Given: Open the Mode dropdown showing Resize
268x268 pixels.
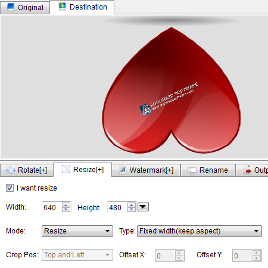Looking at the screenshot, I should pos(77,231).
